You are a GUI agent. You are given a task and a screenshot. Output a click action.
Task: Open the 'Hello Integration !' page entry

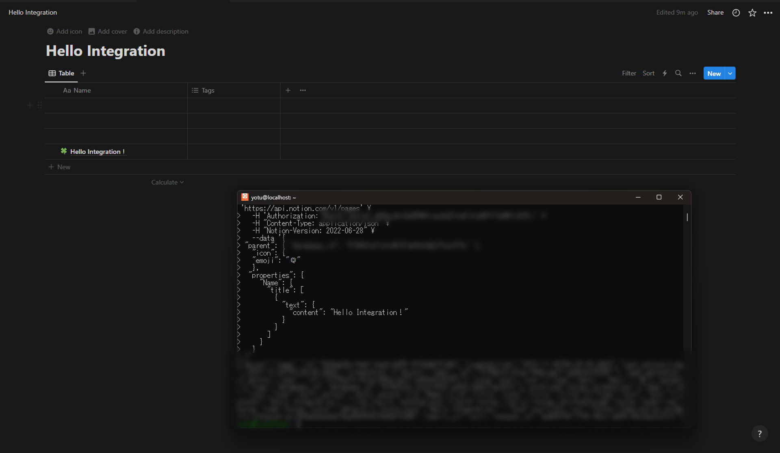97,152
